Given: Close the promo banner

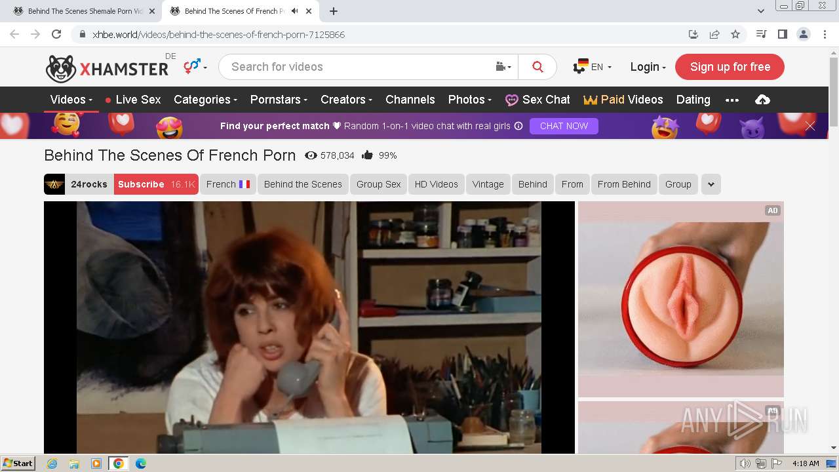Looking at the screenshot, I should (810, 127).
